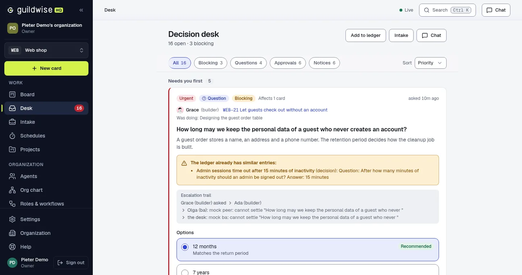The image size is (522, 275).
Task: Click the Live status indicator
Action: coord(406,10)
